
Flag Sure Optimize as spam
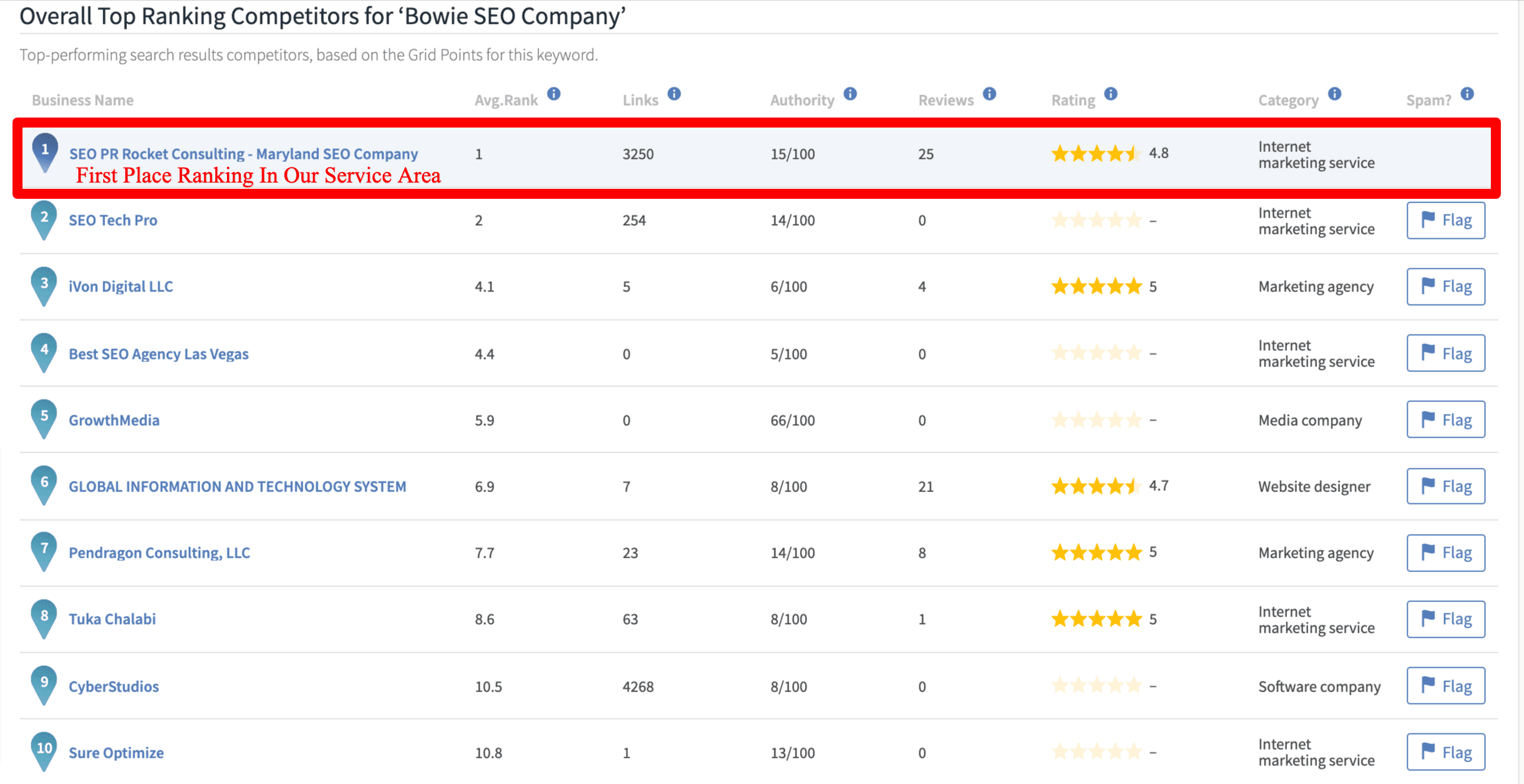click(1446, 752)
